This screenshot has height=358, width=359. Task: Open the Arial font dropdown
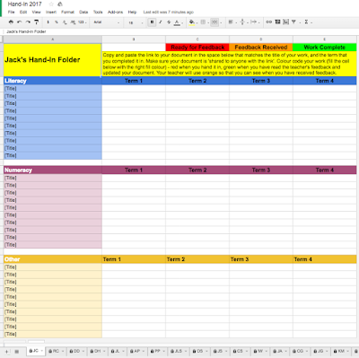tap(107, 22)
